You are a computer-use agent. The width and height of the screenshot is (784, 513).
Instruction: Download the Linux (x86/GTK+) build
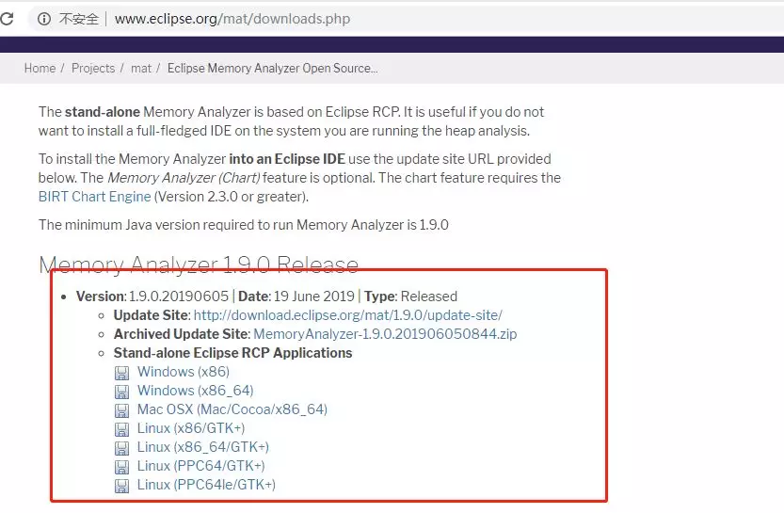pyautogui.click(x=191, y=428)
